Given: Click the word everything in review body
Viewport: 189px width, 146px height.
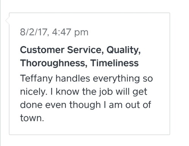Looking at the screenshot, I should (116, 79).
